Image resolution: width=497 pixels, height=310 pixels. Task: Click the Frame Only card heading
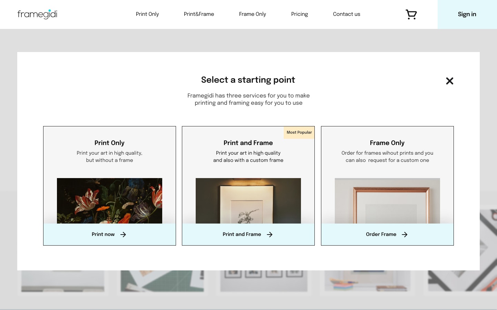click(x=387, y=143)
